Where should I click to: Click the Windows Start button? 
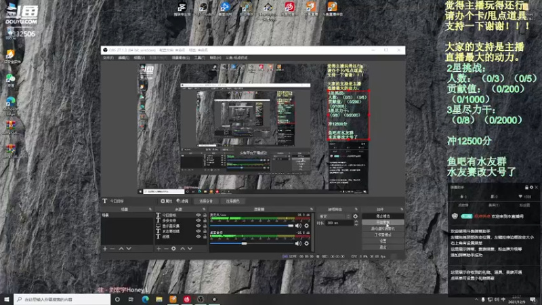click(7, 299)
